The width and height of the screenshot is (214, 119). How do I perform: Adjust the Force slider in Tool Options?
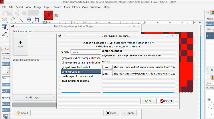[x=6, y=110]
